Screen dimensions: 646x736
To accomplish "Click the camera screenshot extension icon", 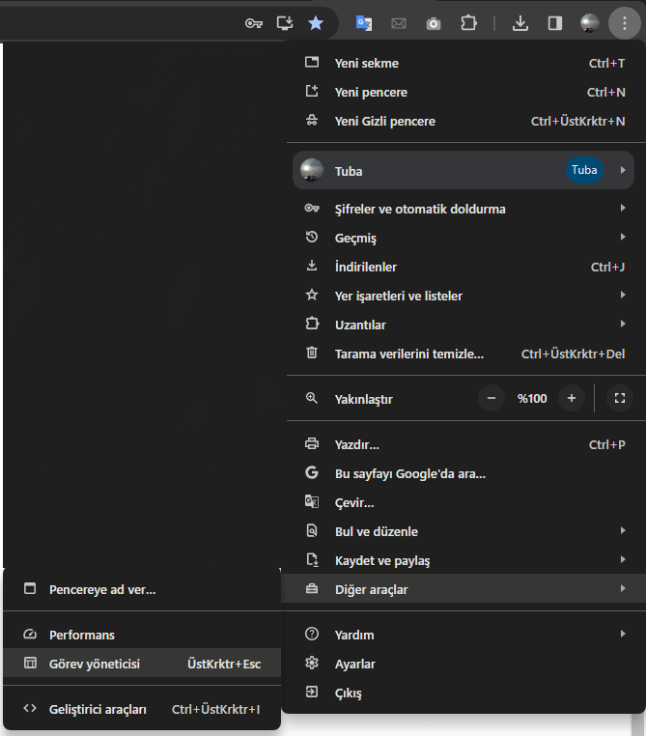I will (x=434, y=23).
